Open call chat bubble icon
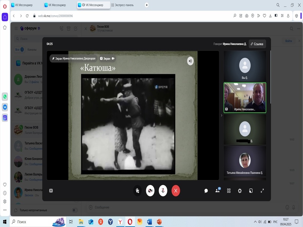This screenshot has width=303, height=227. pyautogui.click(x=206, y=191)
